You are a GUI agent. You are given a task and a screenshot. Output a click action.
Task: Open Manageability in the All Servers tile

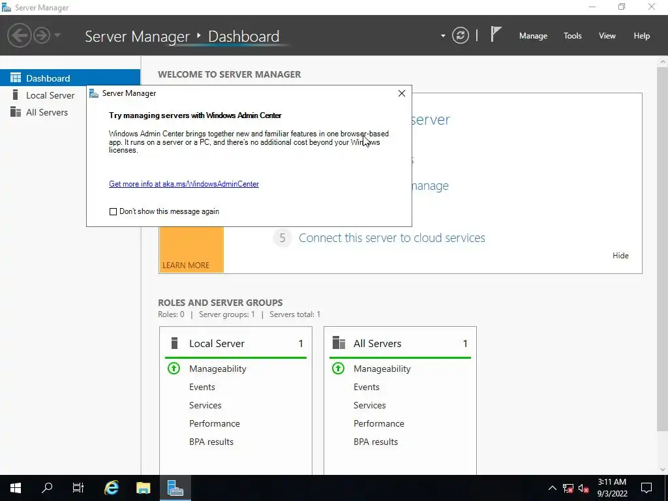click(382, 369)
